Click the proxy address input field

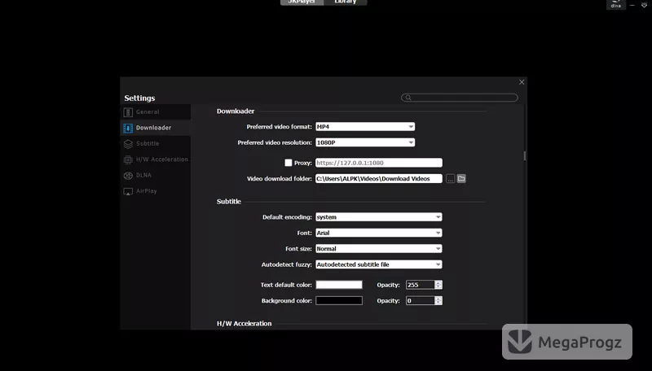(x=379, y=163)
